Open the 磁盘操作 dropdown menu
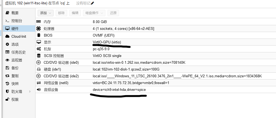 pos(94,13)
